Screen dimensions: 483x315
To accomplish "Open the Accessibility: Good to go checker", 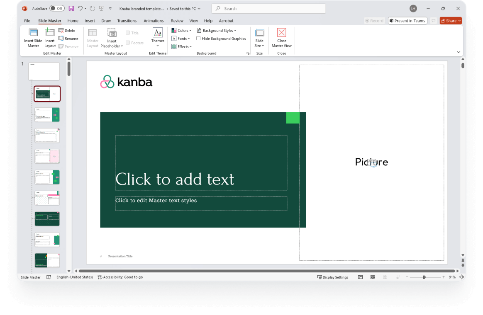I will [x=120, y=277].
